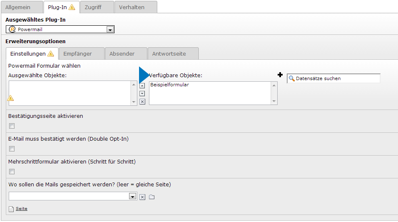Clear mail storage page with X icon
398x222 pixels.
[142, 197]
